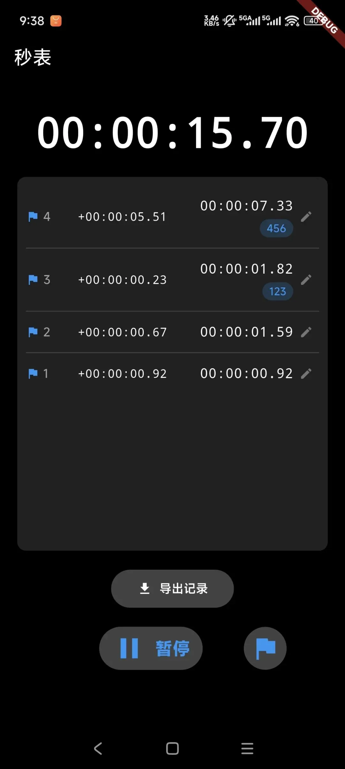Click the main timer display 00:00:15.70
The image size is (345, 769).
click(172, 132)
